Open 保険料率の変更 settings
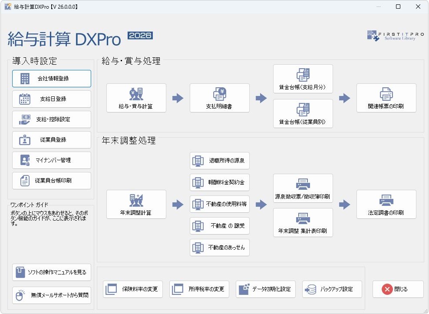 (133, 289)
